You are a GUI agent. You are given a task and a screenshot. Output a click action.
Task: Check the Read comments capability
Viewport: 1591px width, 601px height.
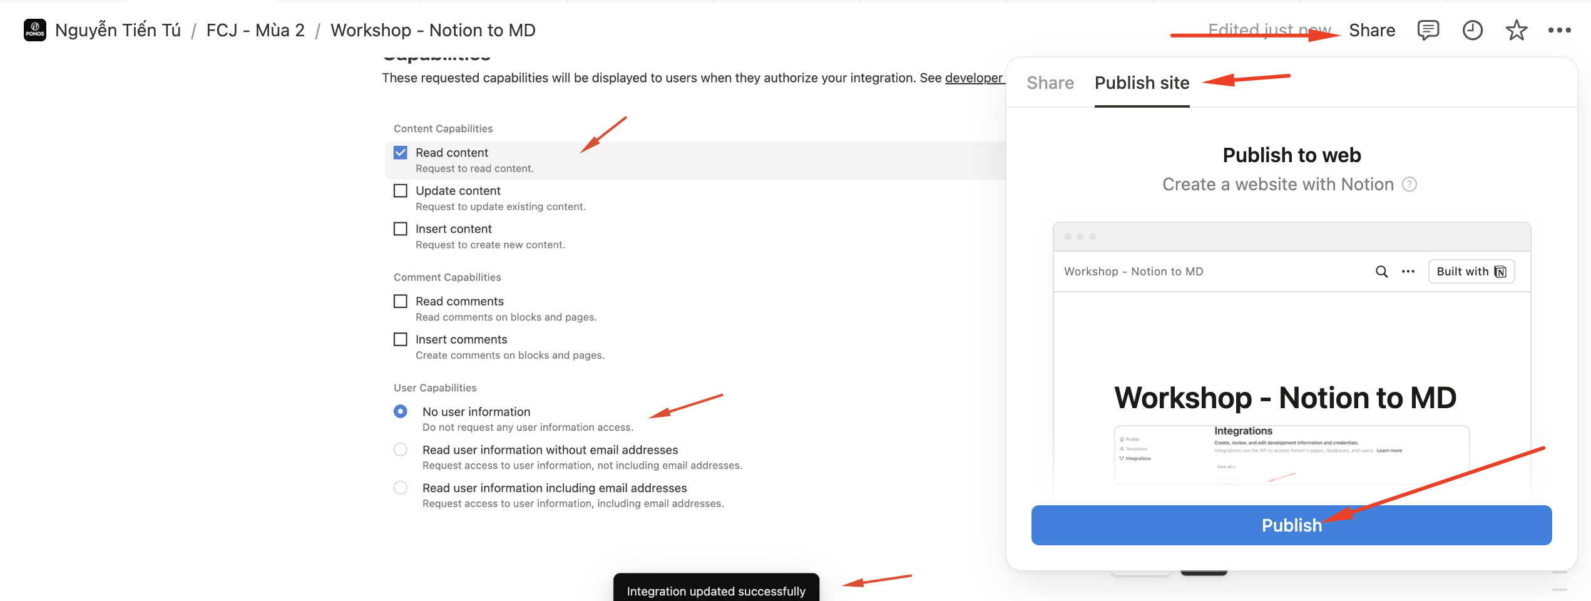(x=401, y=302)
